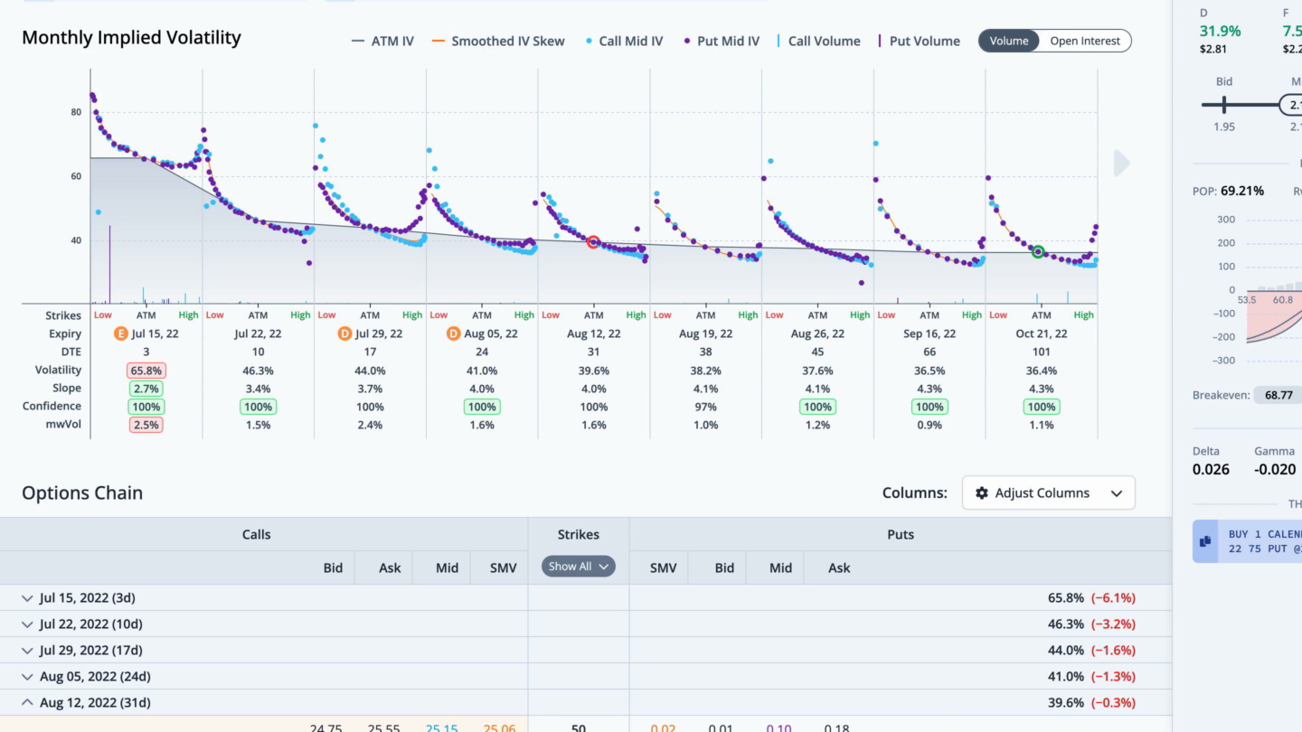This screenshot has height=732, width=1302.
Task: Click the Calls Bid column header
Action: click(333, 568)
